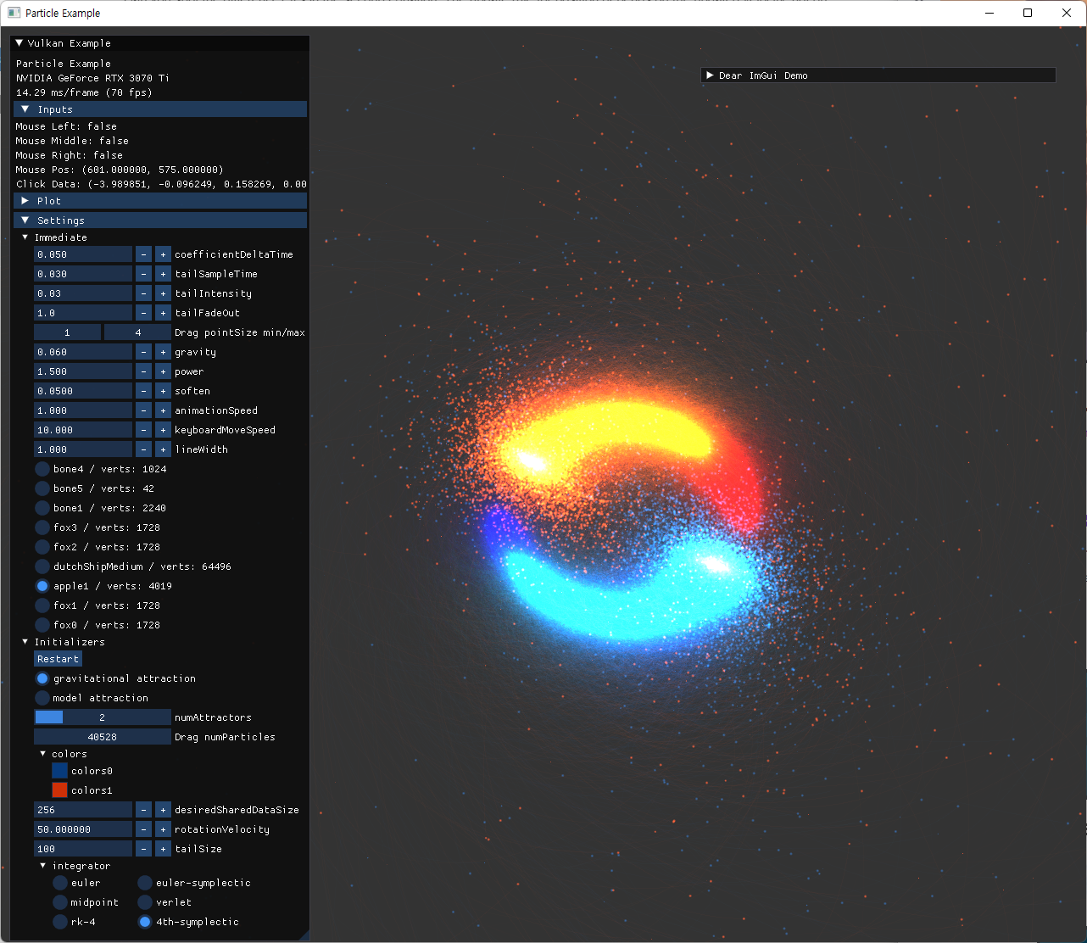This screenshot has width=1087, height=943.
Task: Increase coefficientDeltaTime with plus button
Action: coord(163,254)
